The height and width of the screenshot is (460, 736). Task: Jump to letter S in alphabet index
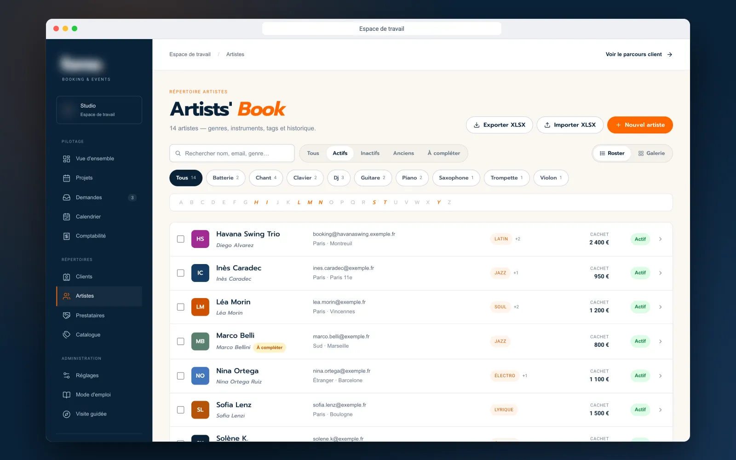click(x=374, y=202)
